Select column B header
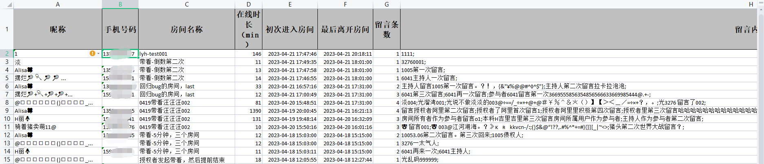Image resolution: width=764 pixels, height=164 pixels. click(x=120, y=4)
